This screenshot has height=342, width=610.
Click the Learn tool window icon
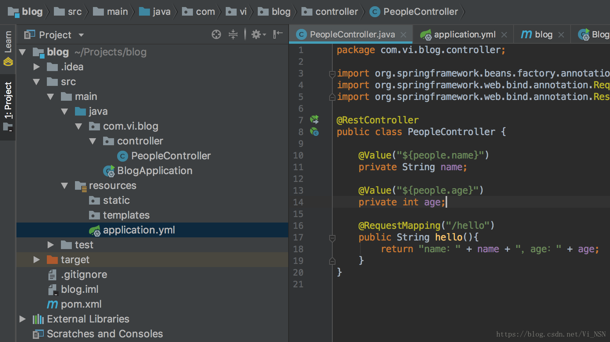[x=8, y=62]
